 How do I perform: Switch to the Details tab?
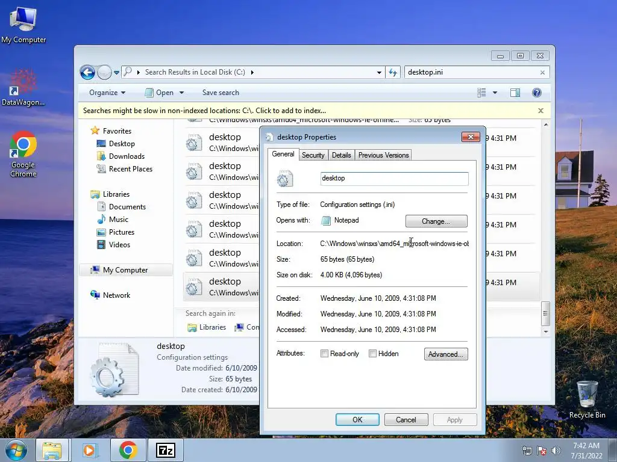click(x=341, y=155)
